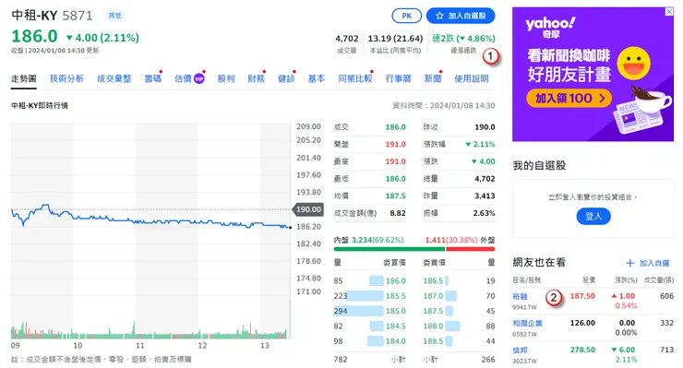Screen dimensions: 683x368
Task: Click the 其他 category tag
Action: 114,16
